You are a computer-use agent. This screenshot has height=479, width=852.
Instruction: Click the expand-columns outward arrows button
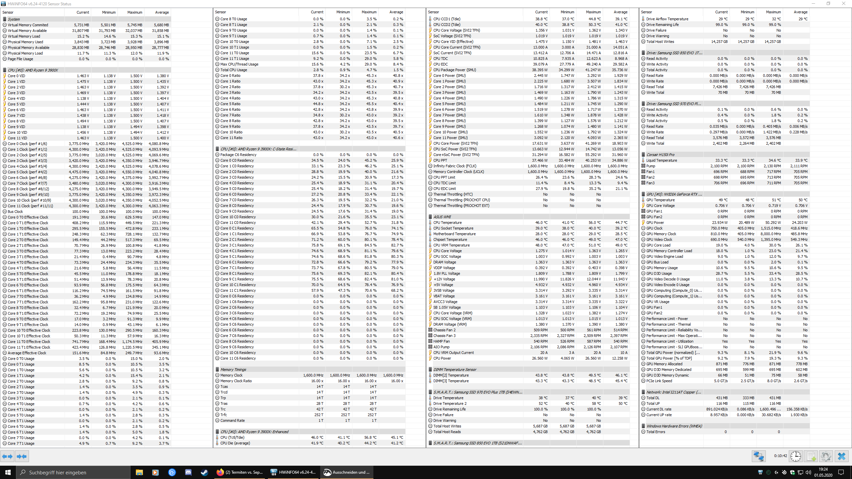coord(7,456)
